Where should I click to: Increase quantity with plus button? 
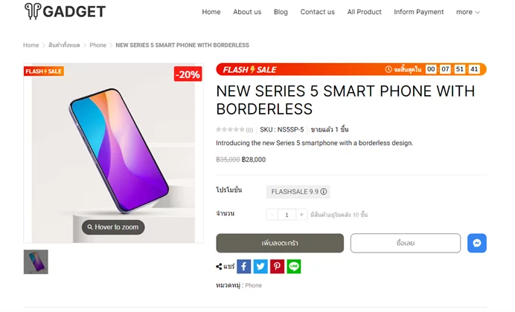coord(301,215)
